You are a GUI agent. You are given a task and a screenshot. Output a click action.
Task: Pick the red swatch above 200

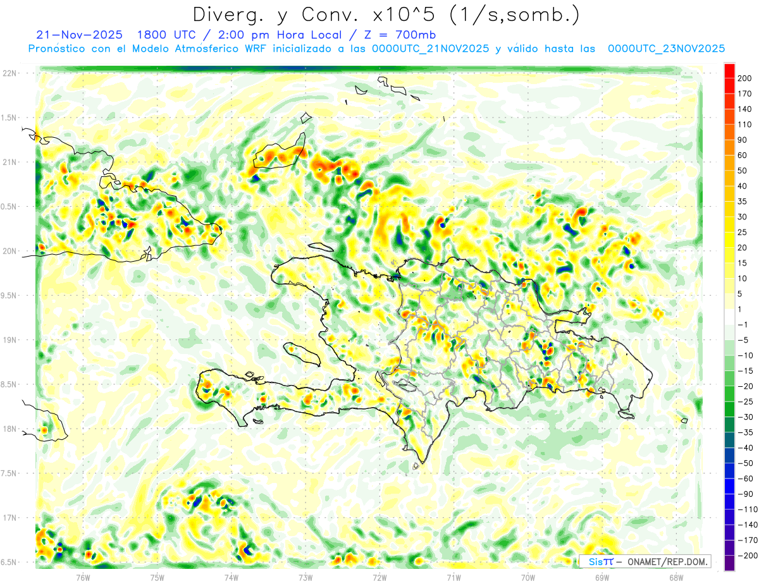(x=729, y=71)
